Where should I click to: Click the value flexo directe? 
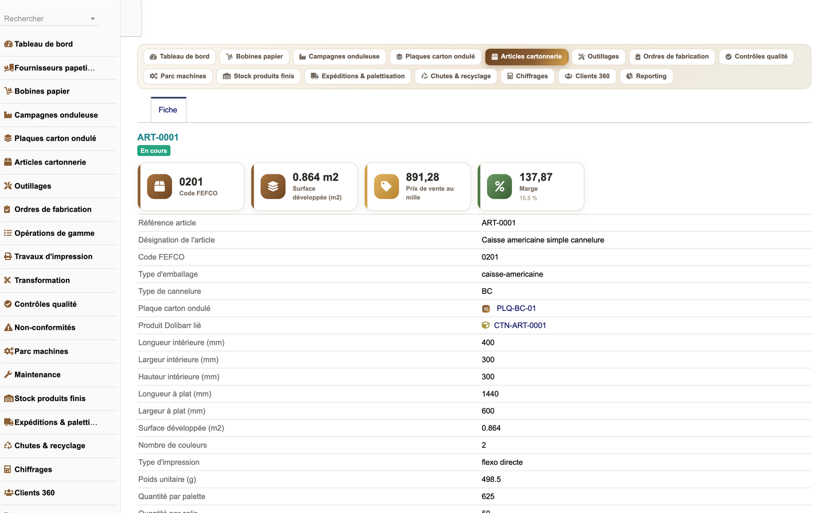[x=502, y=463]
